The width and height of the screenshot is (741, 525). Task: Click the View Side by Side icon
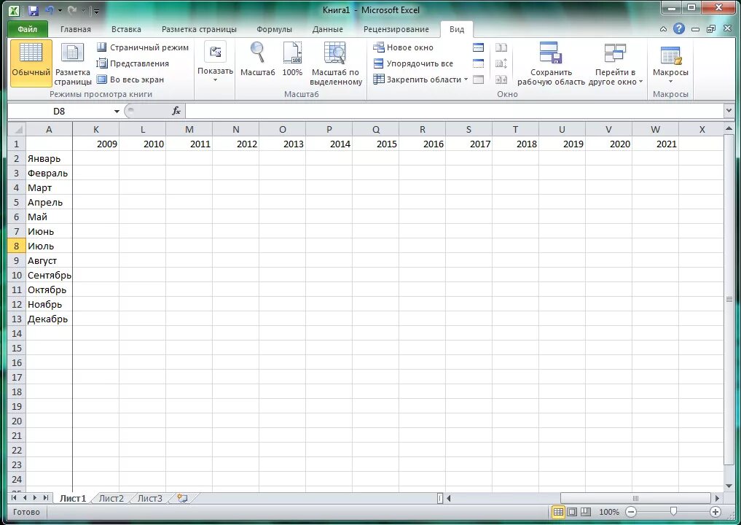click(501, 47)
